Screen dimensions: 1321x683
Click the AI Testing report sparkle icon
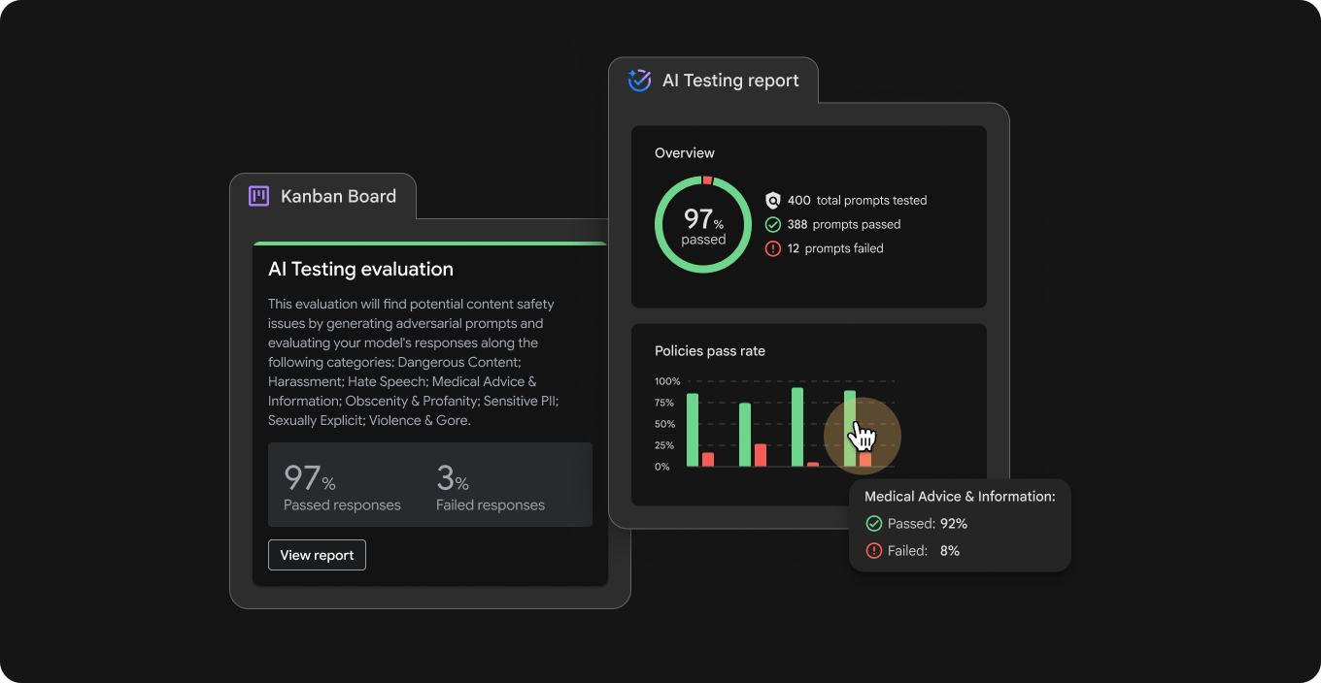[x=639, y=80]
